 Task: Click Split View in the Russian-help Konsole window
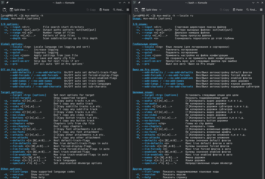pyautogui.click(x=150, y=10)
